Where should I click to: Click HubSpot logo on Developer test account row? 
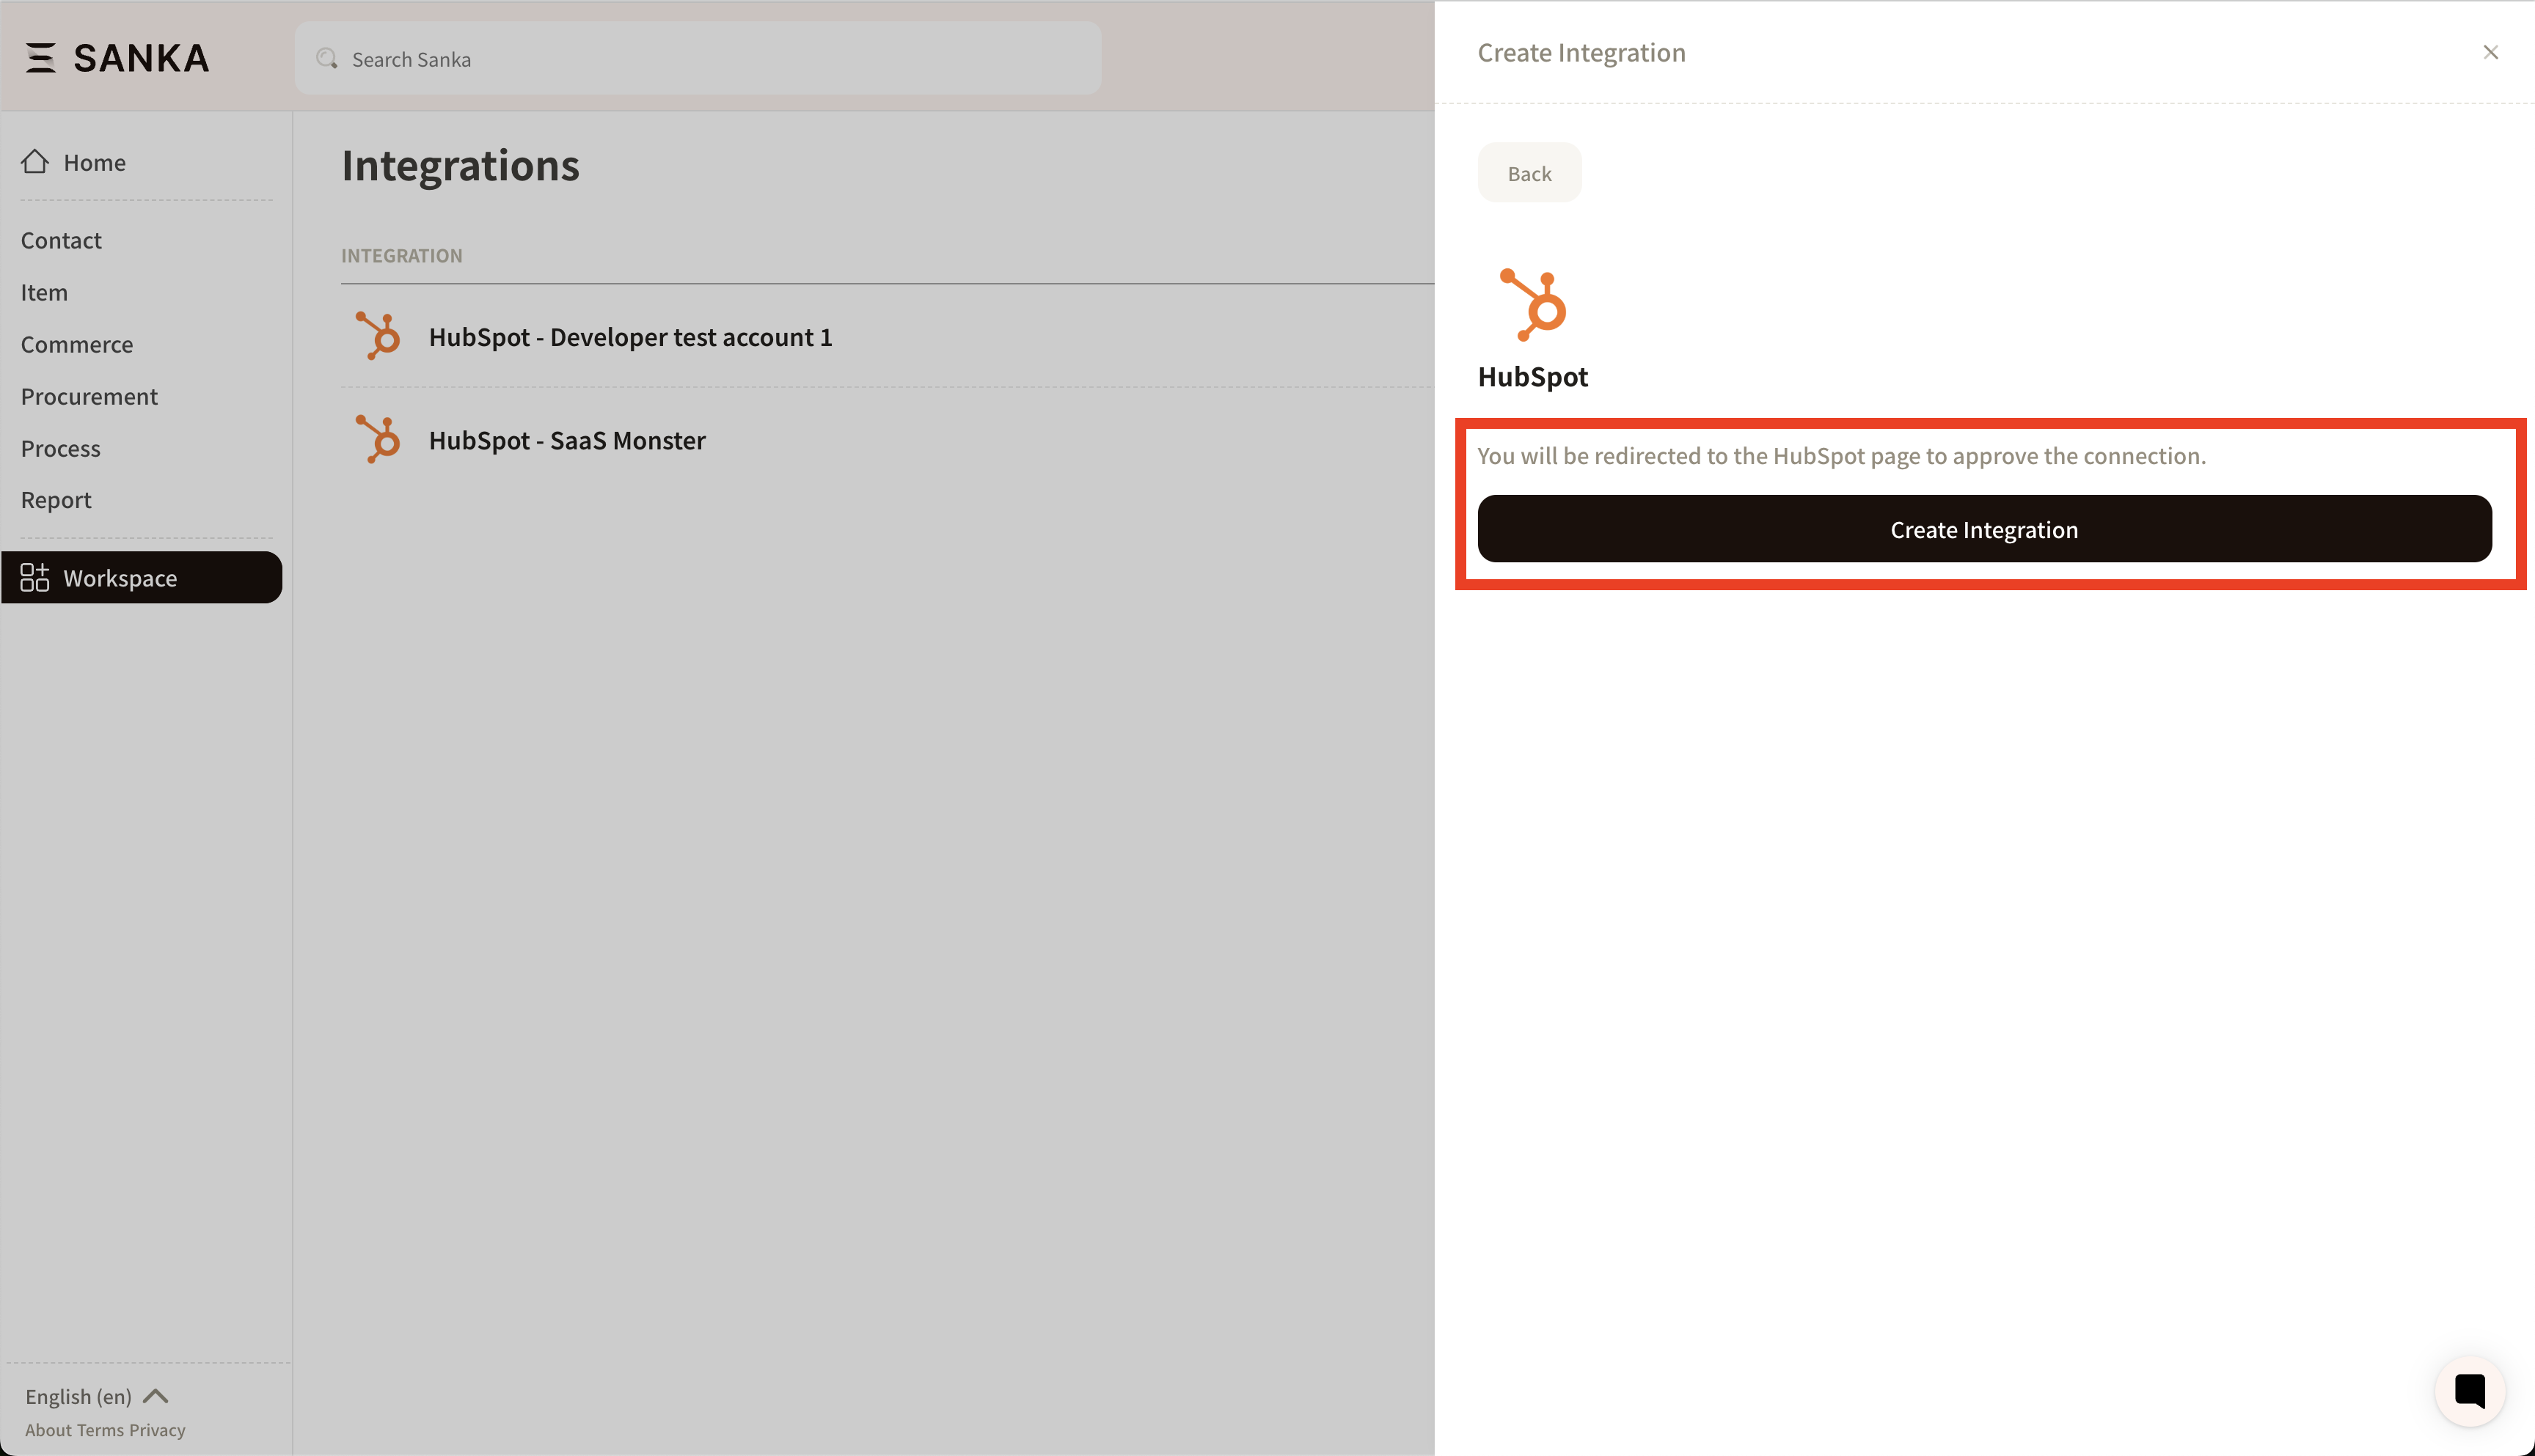(378, 336)
